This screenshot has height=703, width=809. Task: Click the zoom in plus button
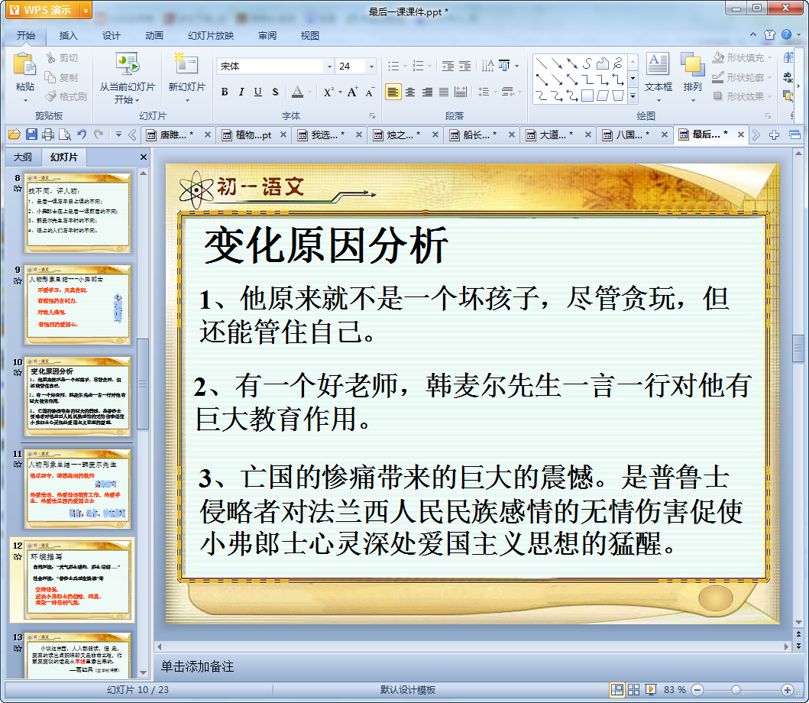tap(788, 689)
